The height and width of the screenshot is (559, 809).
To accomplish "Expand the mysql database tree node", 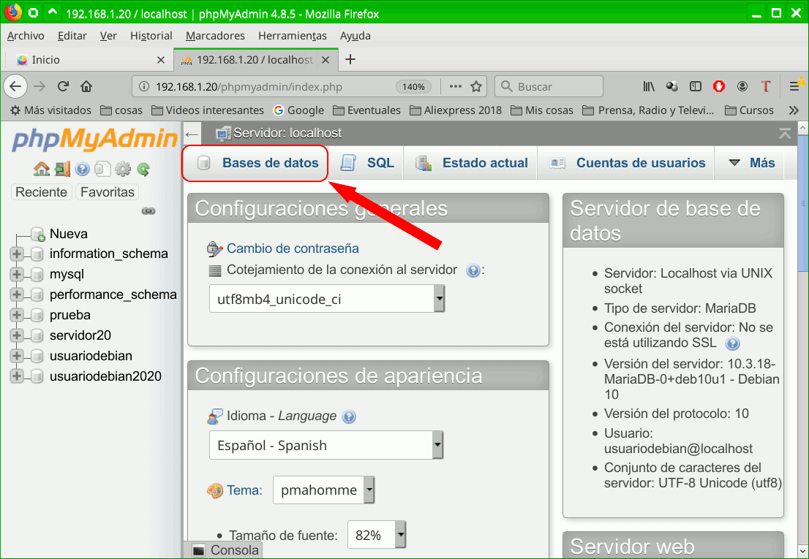I will [18, 273].
